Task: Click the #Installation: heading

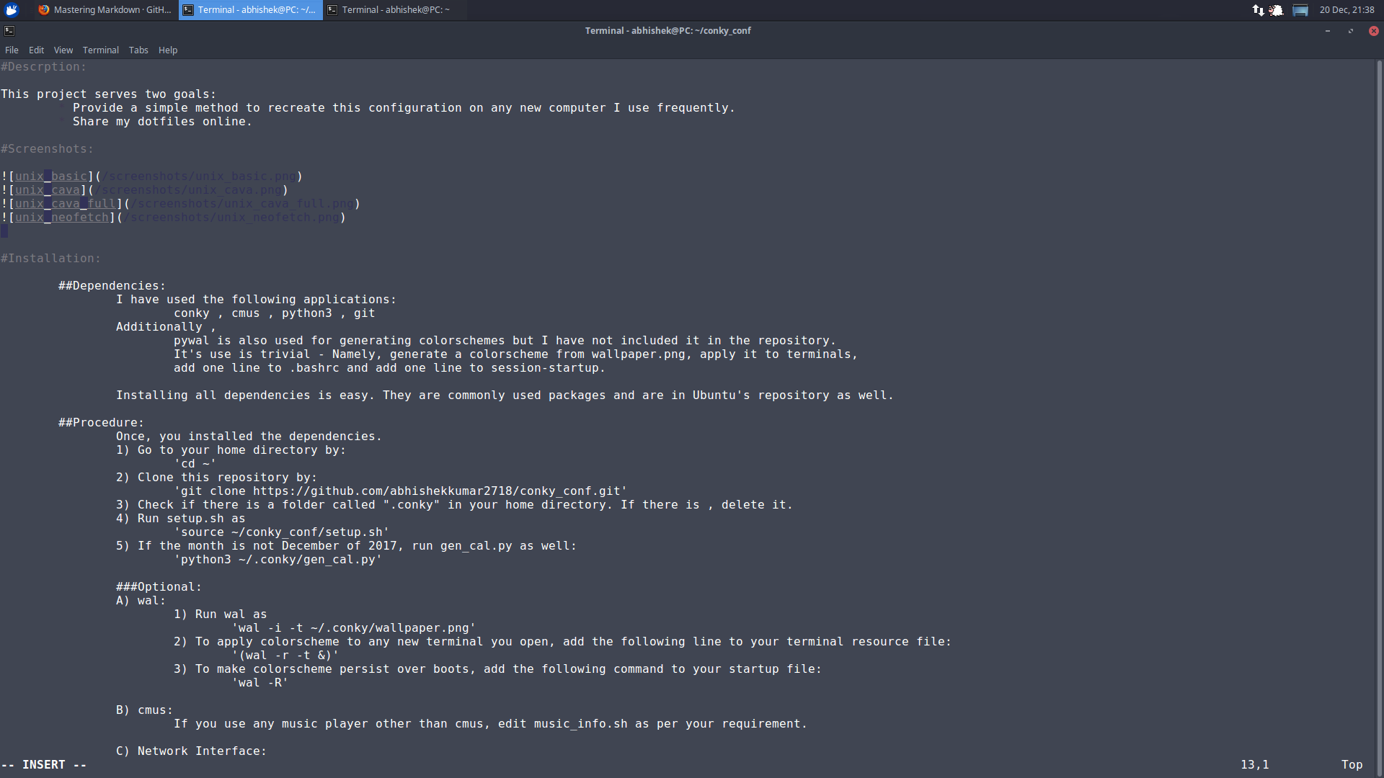Action: (50, 259)
